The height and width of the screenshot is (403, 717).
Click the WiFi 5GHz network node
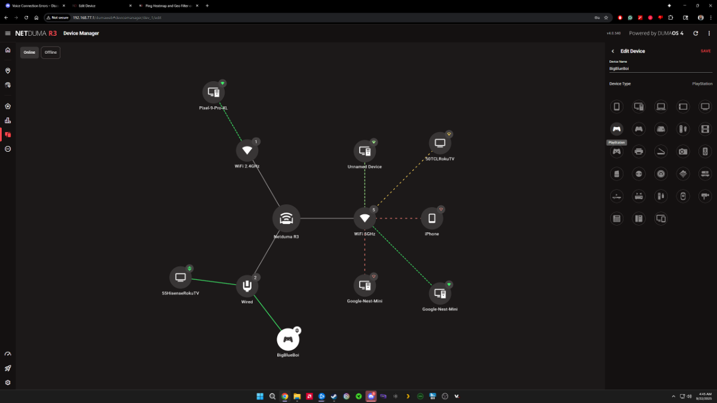tap(364, 219)
